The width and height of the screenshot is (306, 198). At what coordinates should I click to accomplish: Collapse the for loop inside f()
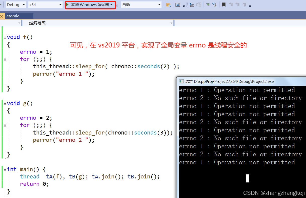[x=5, y=59]
